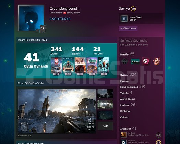Open the Videolar 4 link
Screen dimensions: 180x144
126,93
